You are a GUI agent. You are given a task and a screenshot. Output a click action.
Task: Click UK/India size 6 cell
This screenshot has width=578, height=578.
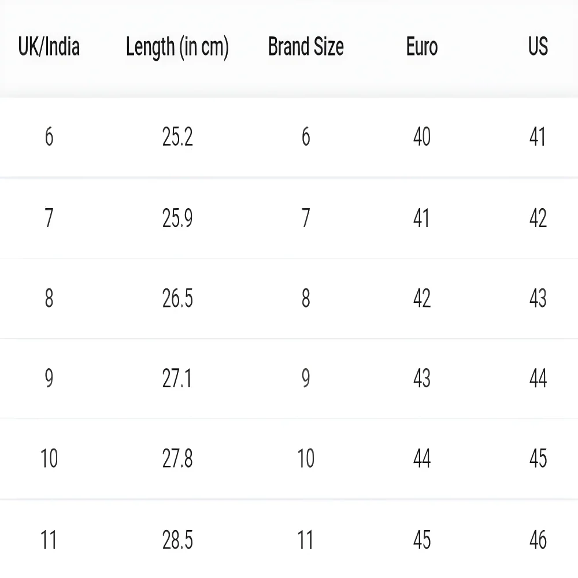coord(49,137)
